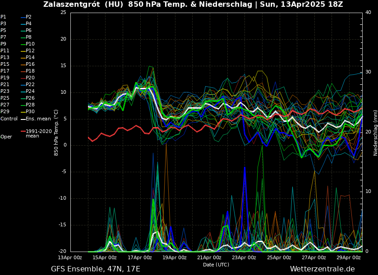This screenshot has height=275, width=378.
Task: Click the Date (UTC) axis label
Action: (x=216, y=264)
